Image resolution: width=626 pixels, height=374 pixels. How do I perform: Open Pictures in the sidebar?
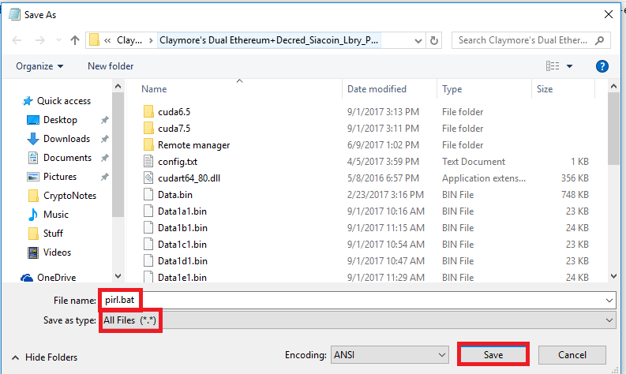click(x=60, y=177)
